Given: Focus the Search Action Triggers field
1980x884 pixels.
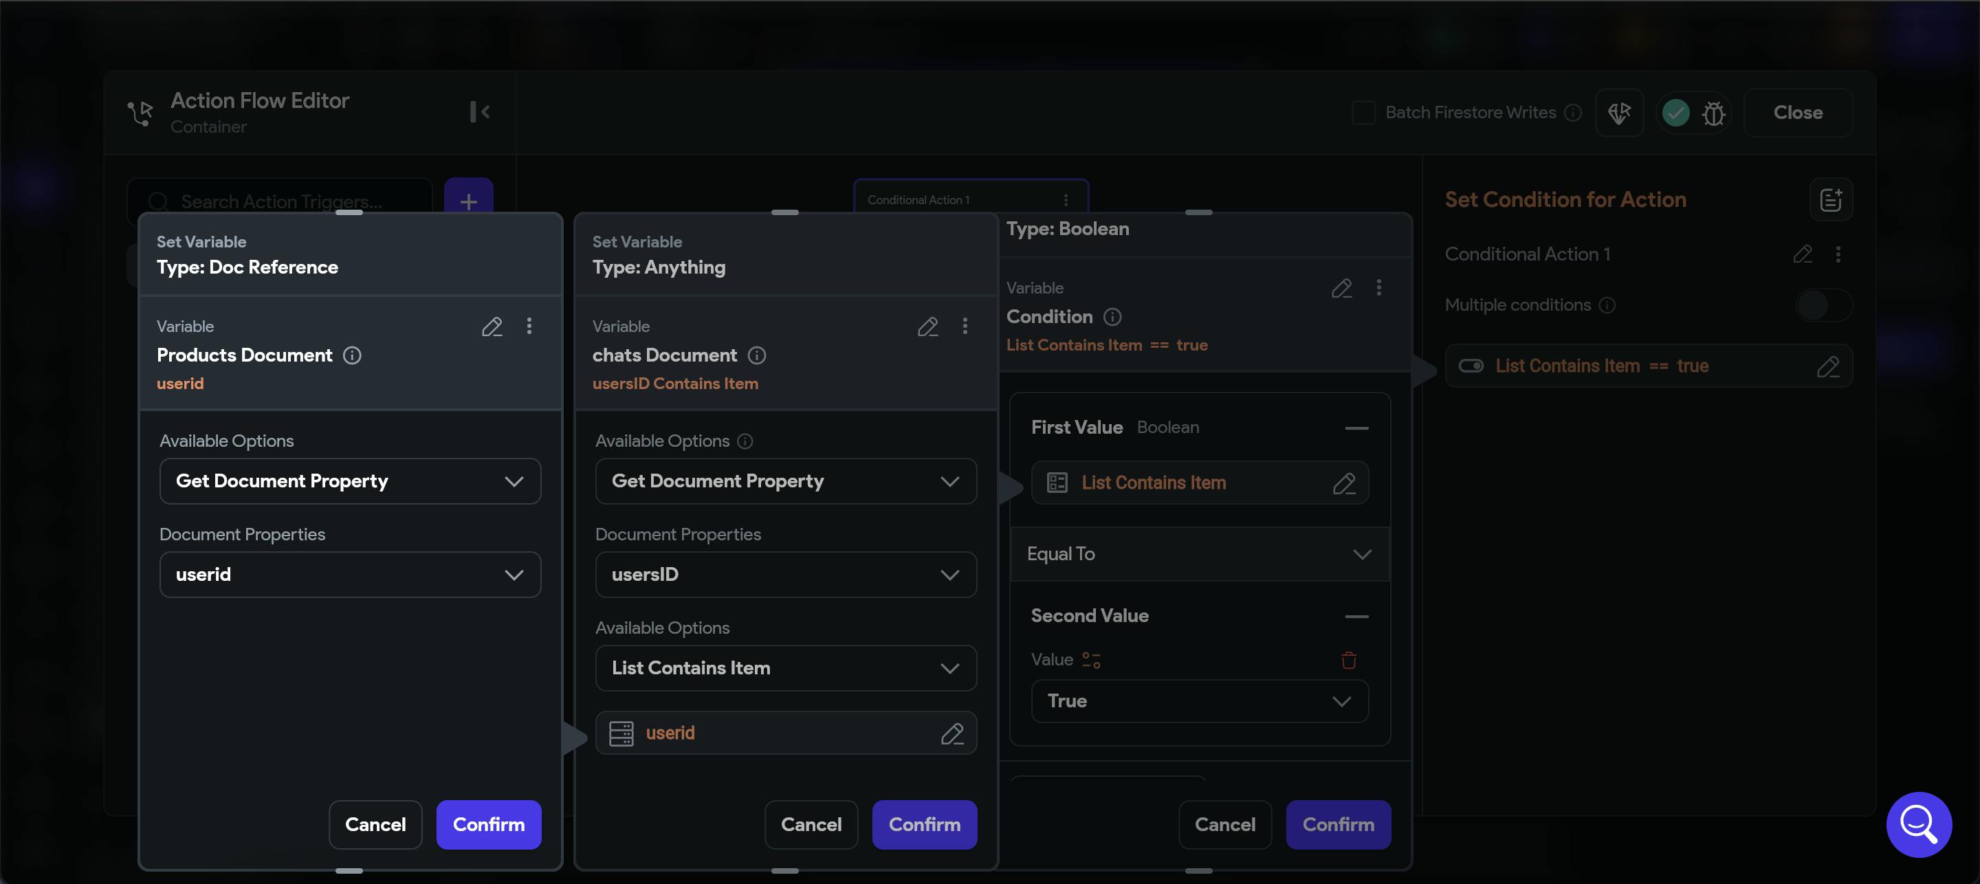Looking at the screenshot, I should click(x=280, y=201).
